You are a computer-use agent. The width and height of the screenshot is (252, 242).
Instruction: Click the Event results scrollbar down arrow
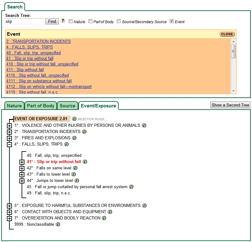click(233, 91)
